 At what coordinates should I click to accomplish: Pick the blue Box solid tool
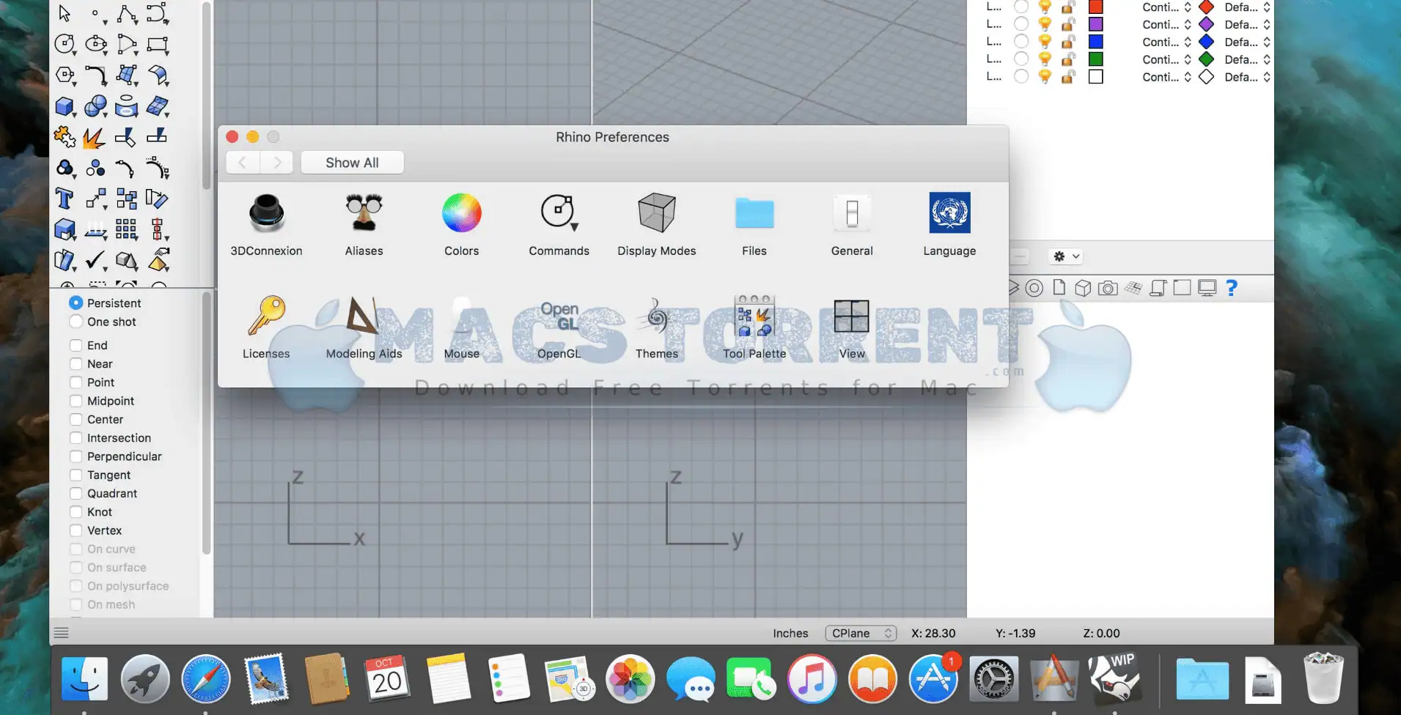[x=65, y=106]
